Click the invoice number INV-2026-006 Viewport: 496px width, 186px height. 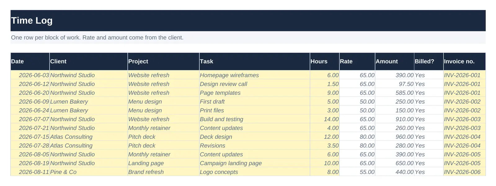464,172
